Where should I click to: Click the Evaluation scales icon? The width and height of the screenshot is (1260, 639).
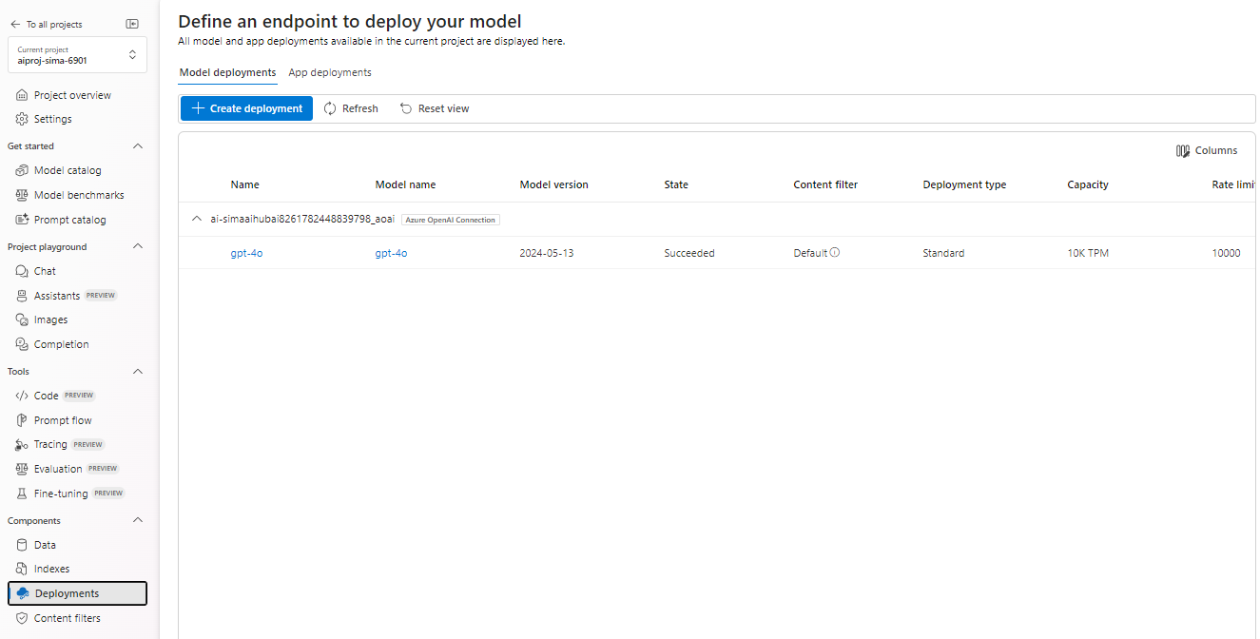[22, 469]
